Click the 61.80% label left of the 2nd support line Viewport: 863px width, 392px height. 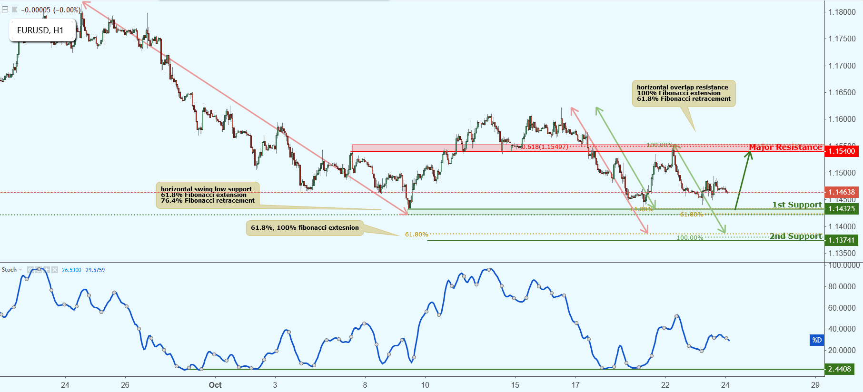coord(417,235)
